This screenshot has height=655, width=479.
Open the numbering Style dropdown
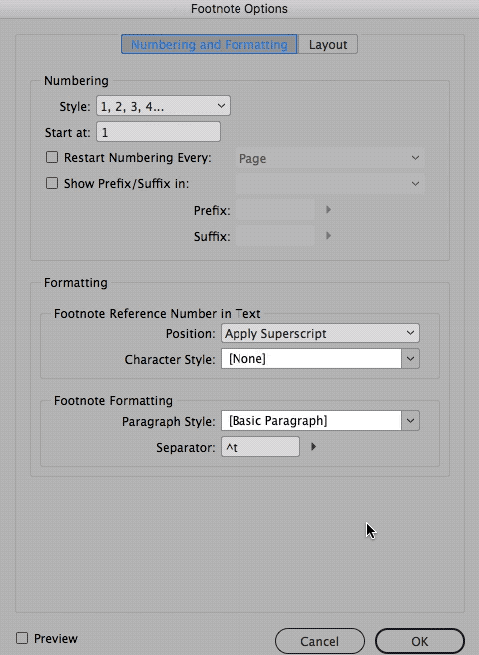[x=163, y=106]
